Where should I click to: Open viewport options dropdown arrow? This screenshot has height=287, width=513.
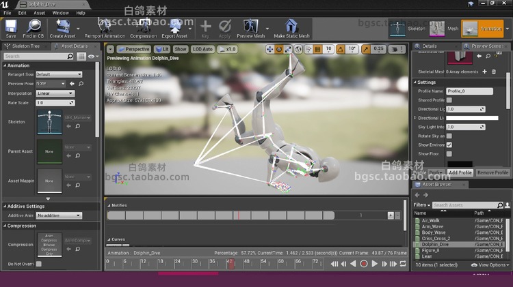(x=111, y=49)
